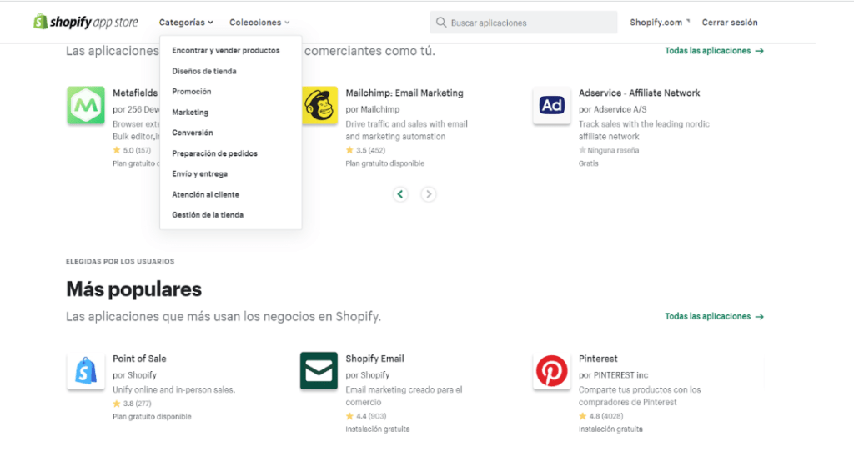The image size is (854, 462).
Task: Select Gestión de la tienda category
Action: point(208,214)
